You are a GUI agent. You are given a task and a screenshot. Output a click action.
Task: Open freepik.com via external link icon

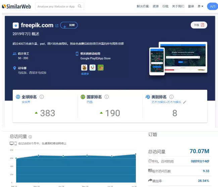57,26
